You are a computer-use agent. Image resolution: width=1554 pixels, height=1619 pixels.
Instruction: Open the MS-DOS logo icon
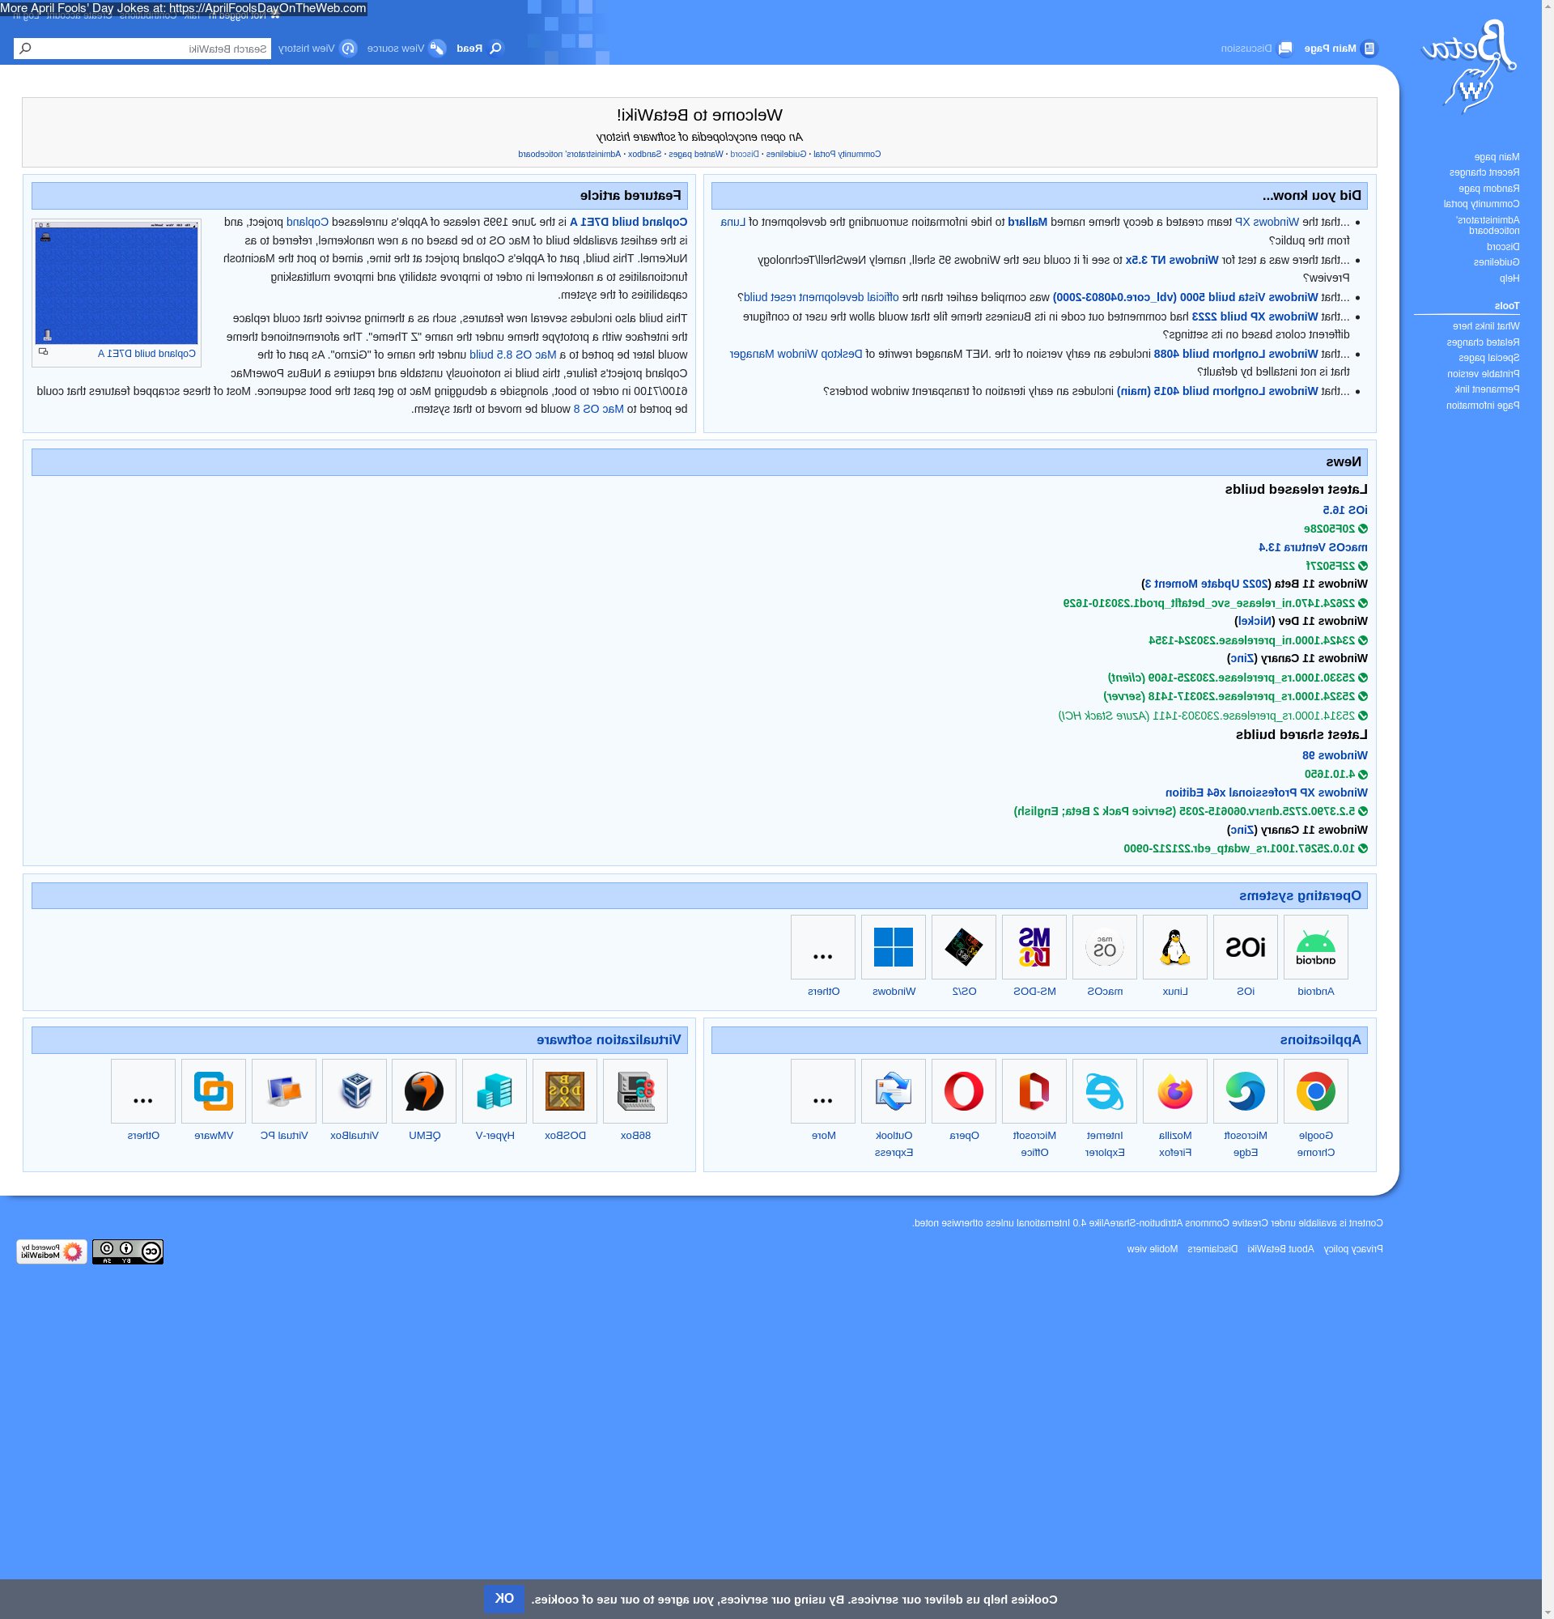coord(1034,946)
